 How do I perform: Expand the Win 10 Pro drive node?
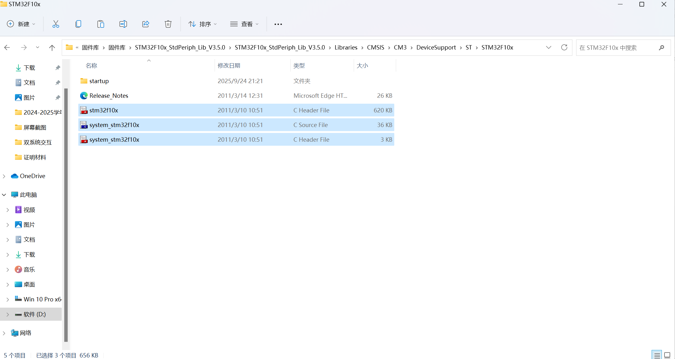[8, 300]
